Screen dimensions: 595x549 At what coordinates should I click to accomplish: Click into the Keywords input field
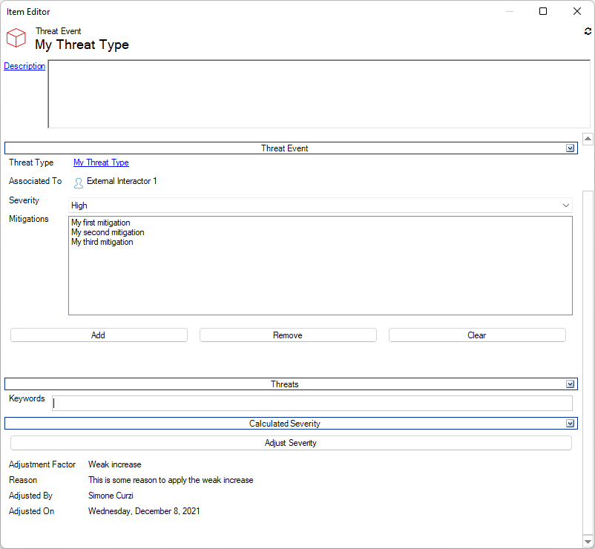(x=312, y=403)
